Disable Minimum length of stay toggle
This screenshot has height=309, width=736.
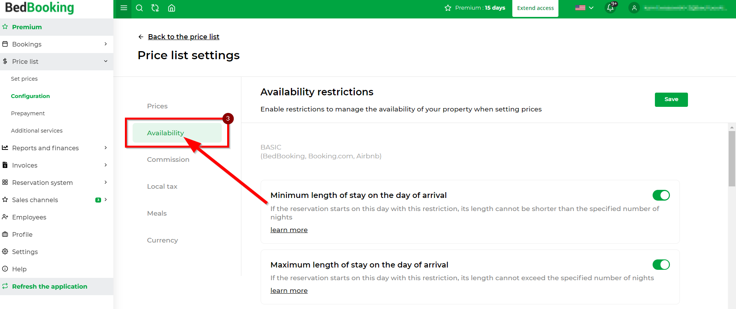click(x=661, y=195)
